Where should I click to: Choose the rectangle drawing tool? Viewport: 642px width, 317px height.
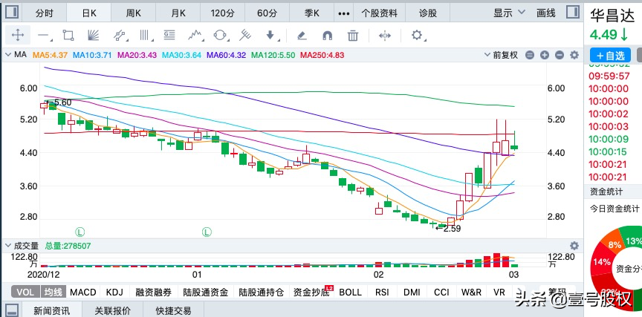click(x=68, y=35)
